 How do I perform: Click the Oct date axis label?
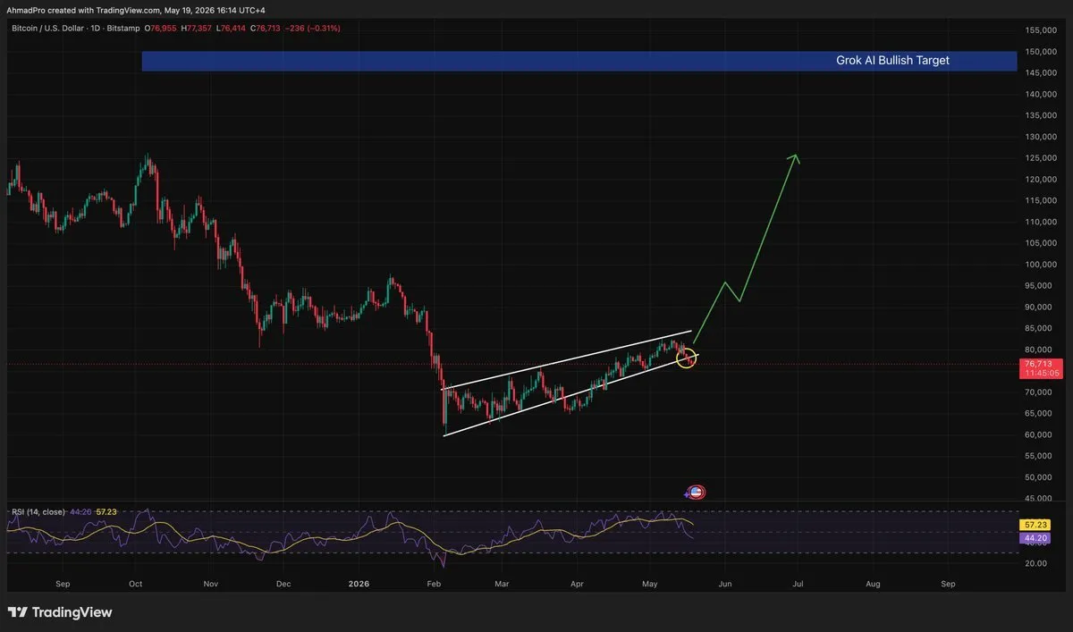(135, 584)
